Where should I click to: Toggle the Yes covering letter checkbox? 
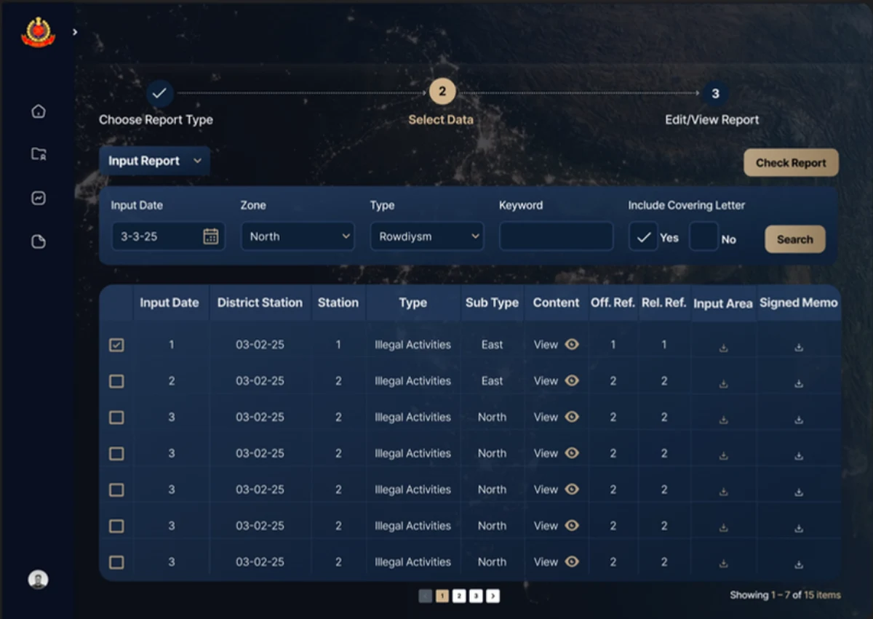643,237
